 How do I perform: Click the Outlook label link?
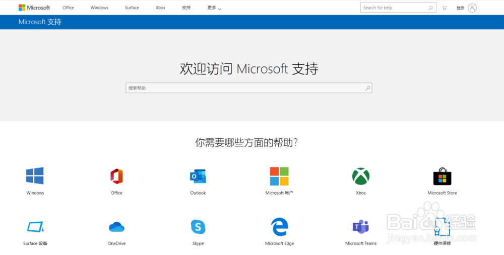point(198,193)
